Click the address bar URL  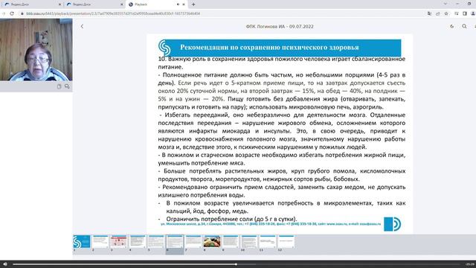[113, 13]
